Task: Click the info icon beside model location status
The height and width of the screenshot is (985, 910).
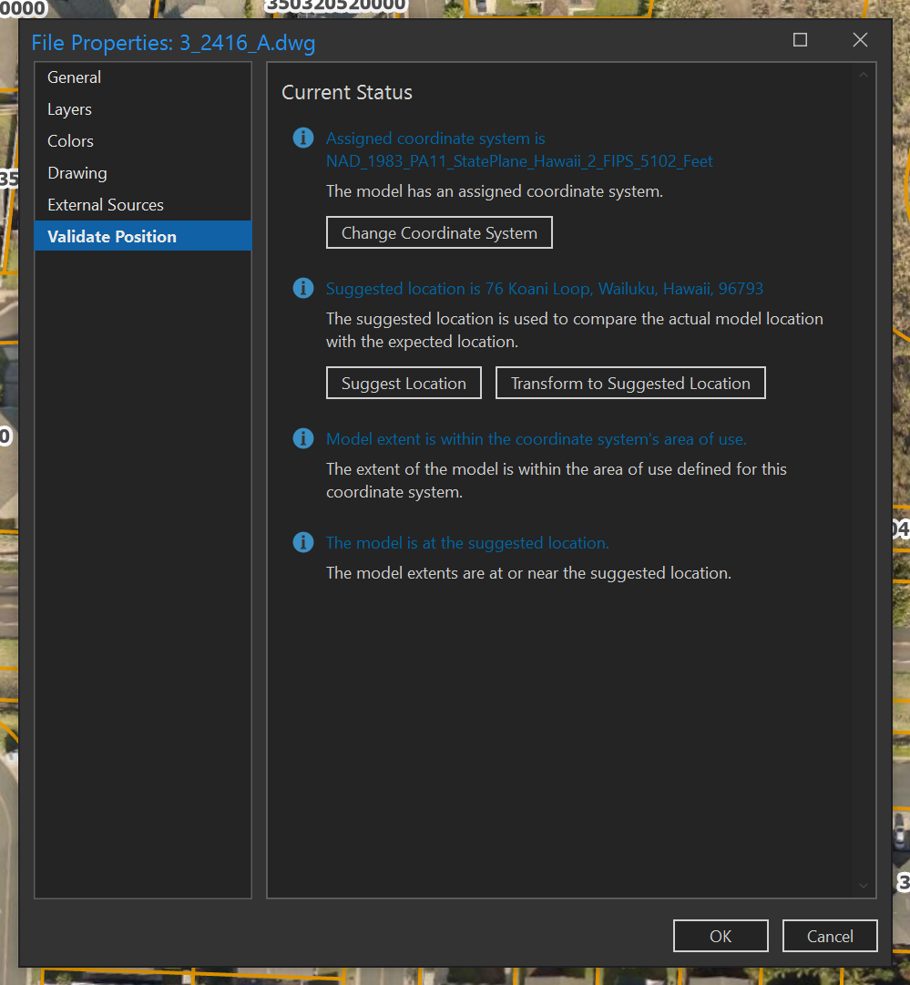Action: click(302, 542)
